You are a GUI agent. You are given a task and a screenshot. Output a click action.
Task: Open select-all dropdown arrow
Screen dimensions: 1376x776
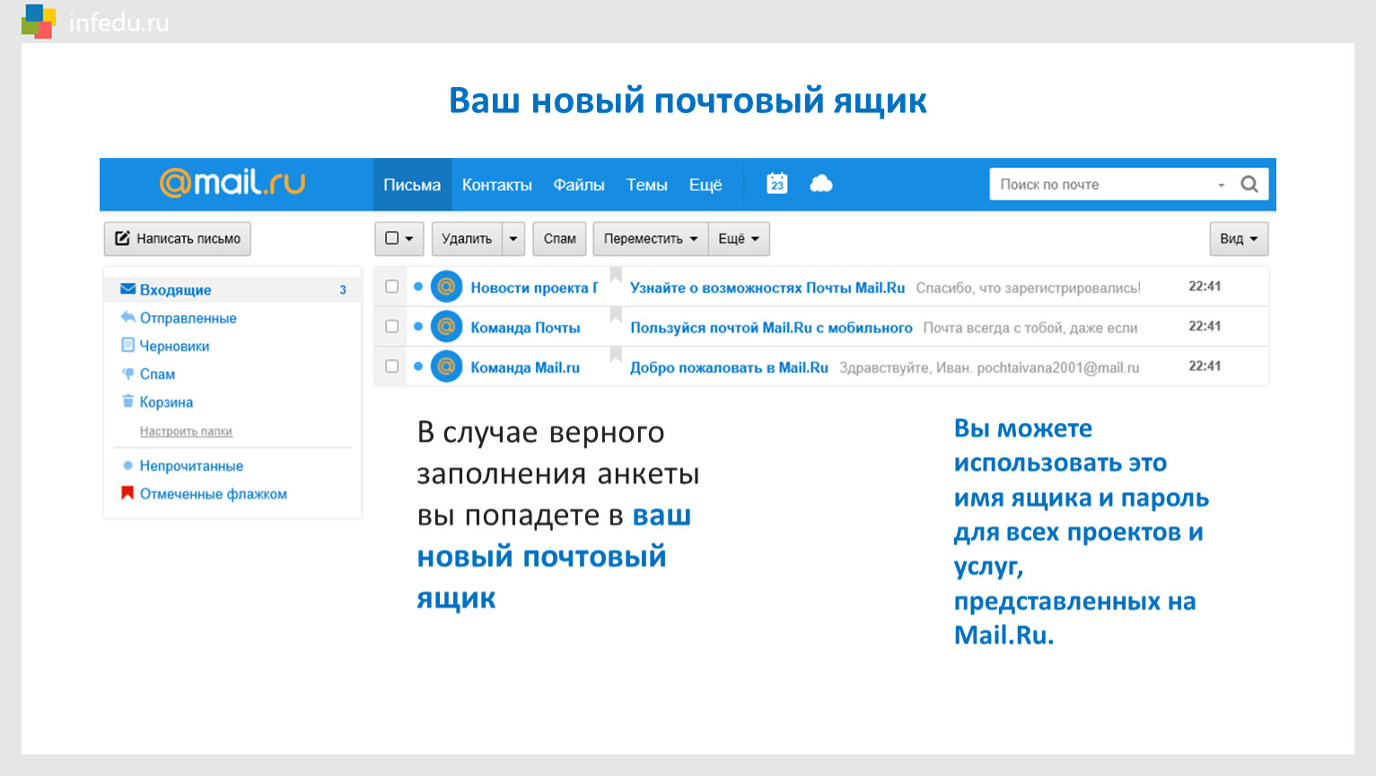(x=409, y=239)
